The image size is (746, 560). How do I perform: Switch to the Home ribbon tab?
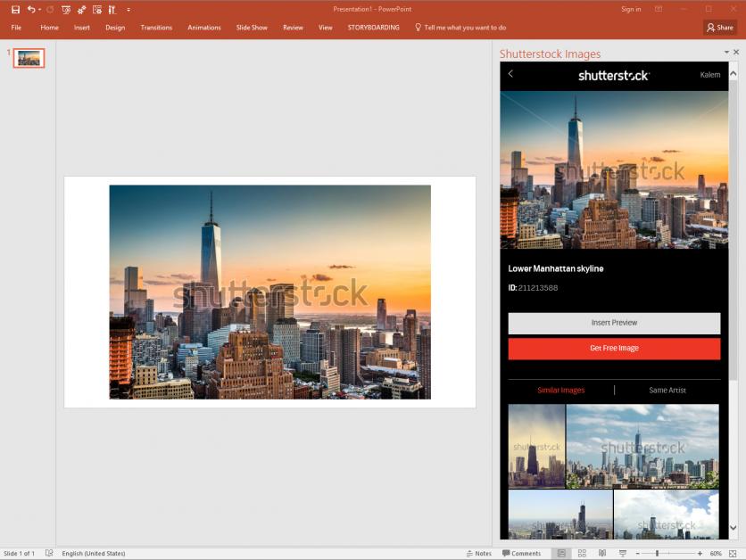pos(49,28)
